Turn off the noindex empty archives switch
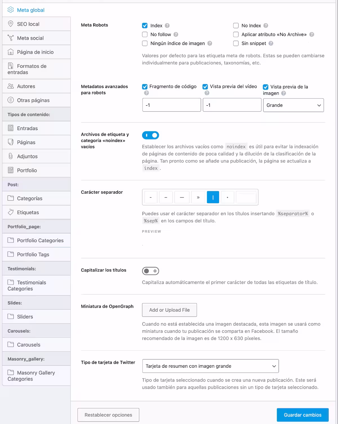The height and width of the screenshot is (424, 338). coord(150,135)
